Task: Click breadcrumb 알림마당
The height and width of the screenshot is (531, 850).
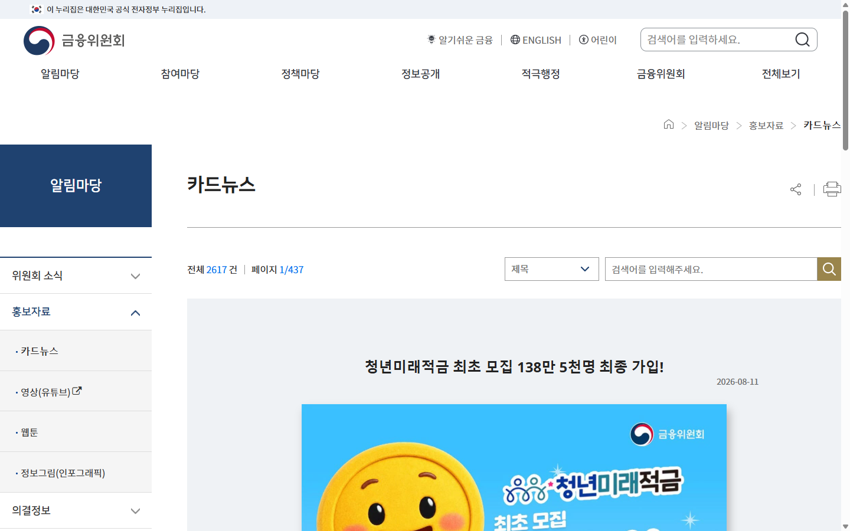Action: pos(711,125)
